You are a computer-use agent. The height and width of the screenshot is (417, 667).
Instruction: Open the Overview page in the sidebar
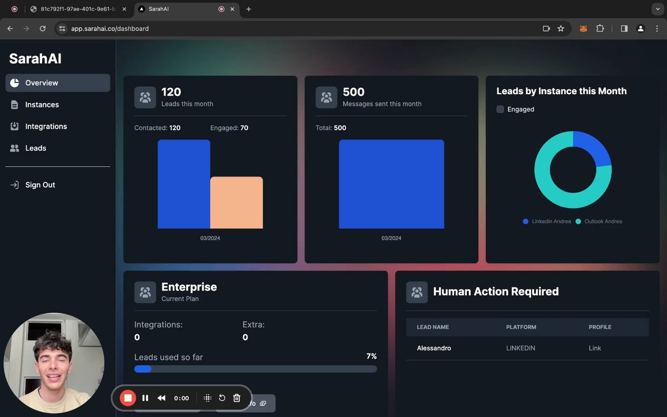click(x=57, y=83)
